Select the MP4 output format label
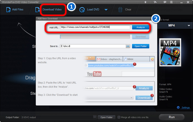The height and width of the screenshot is (122, 193). pos(171,25)
